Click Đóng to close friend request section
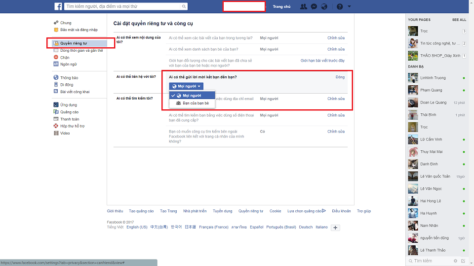474x266 pixels. click(x=340, y=77)
